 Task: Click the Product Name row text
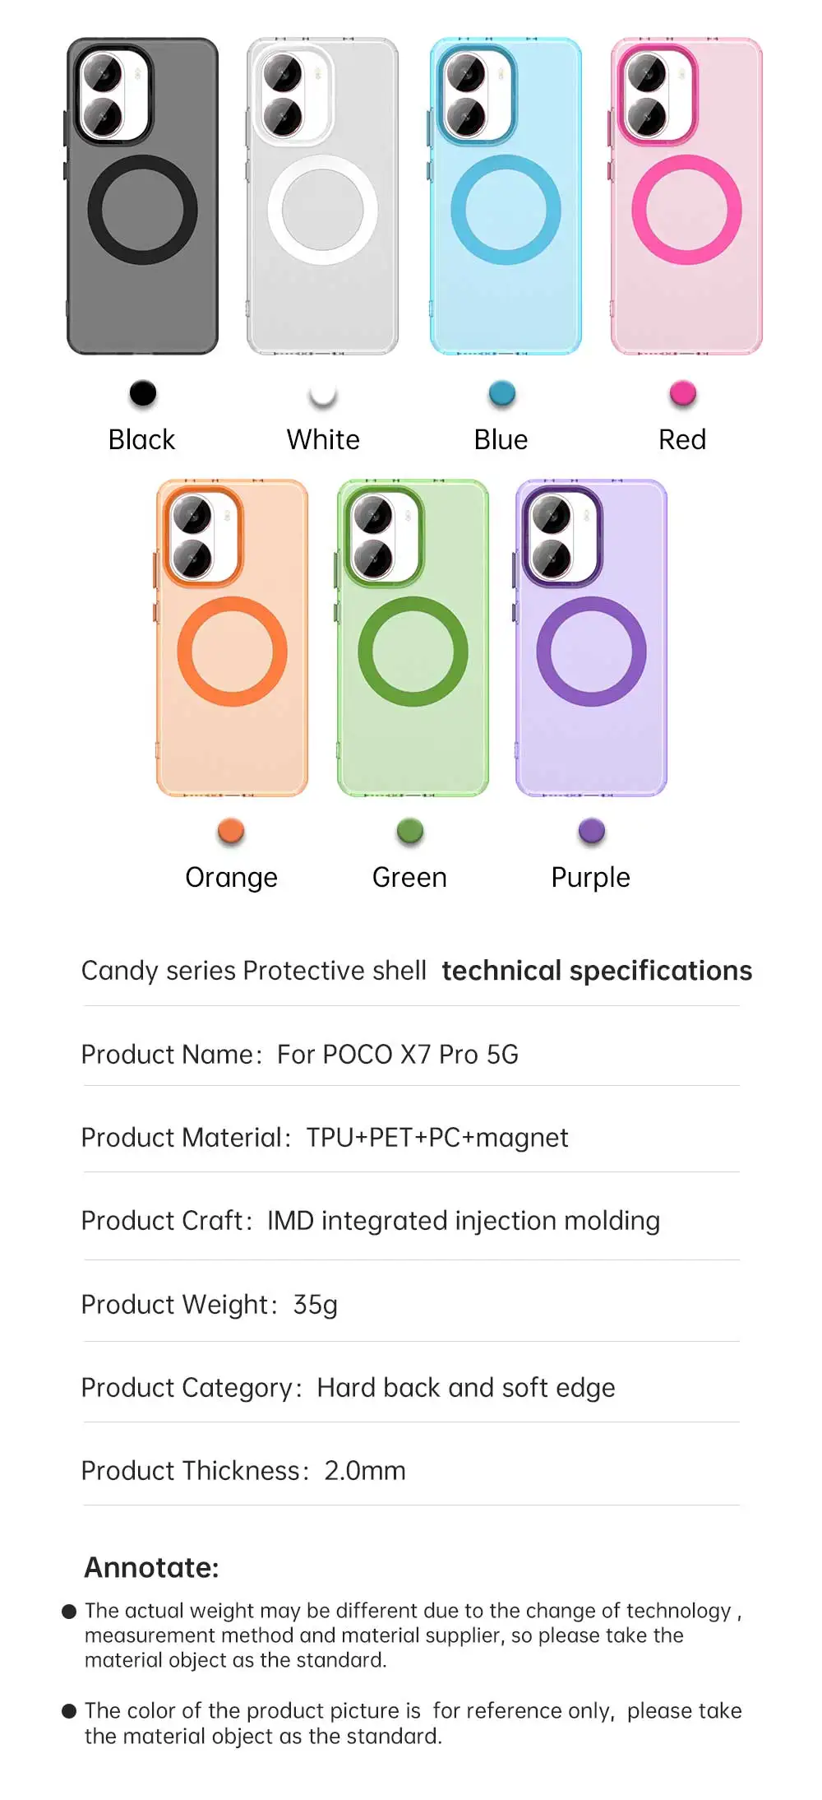pyautogui.click(x=300, y=1055)
